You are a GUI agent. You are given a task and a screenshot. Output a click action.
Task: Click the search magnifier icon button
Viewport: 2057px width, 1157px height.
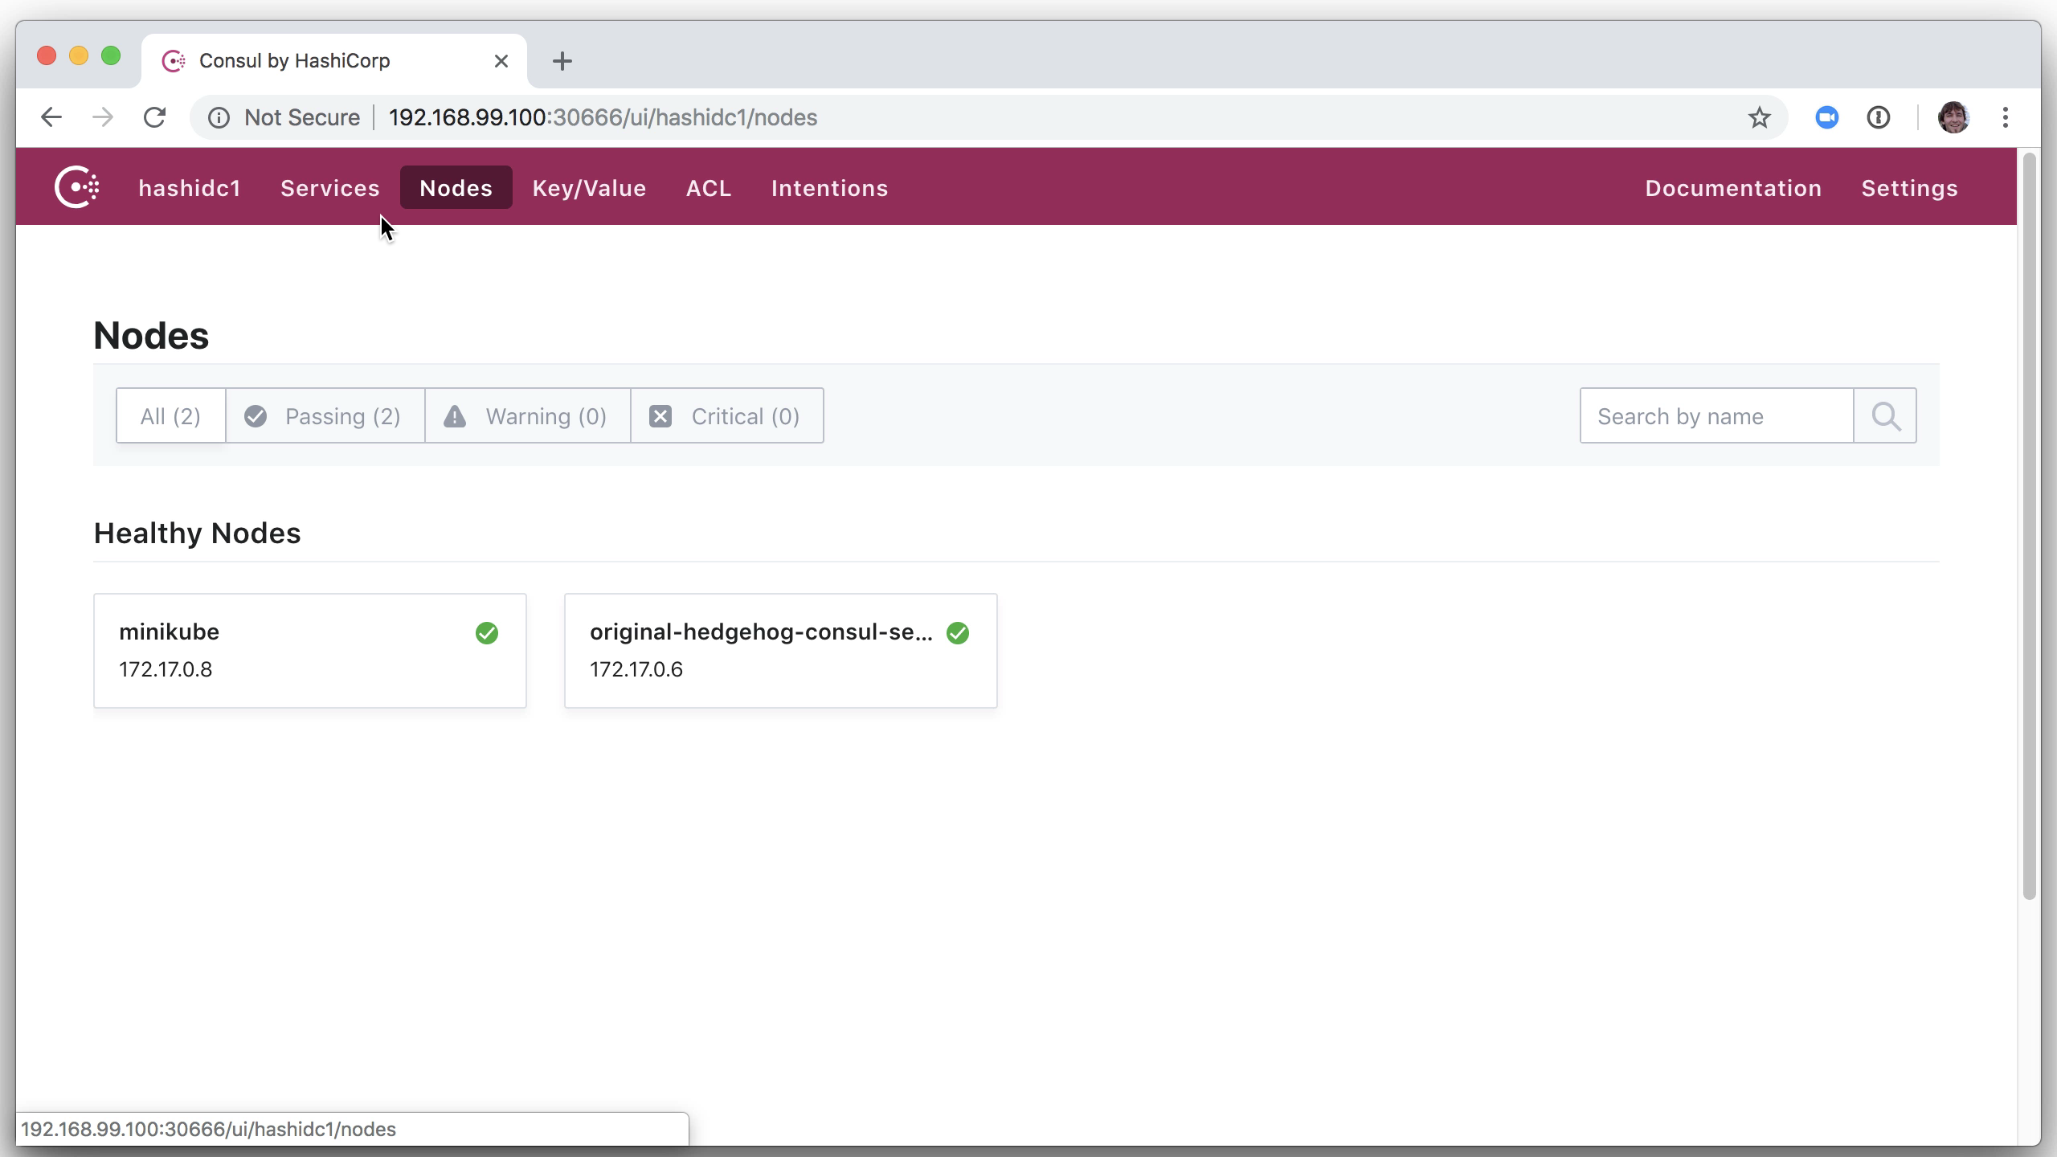[x=1885, y=416]
